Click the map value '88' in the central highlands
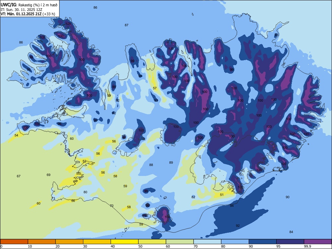 click(151, 165)
